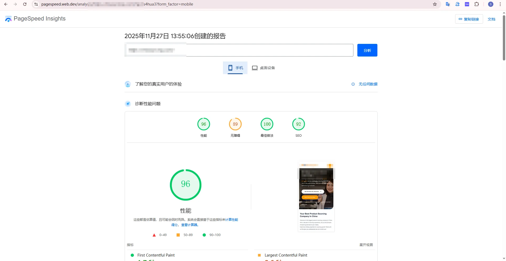Click the TDK extension icon in toolbar

click(x=467, y=4)
